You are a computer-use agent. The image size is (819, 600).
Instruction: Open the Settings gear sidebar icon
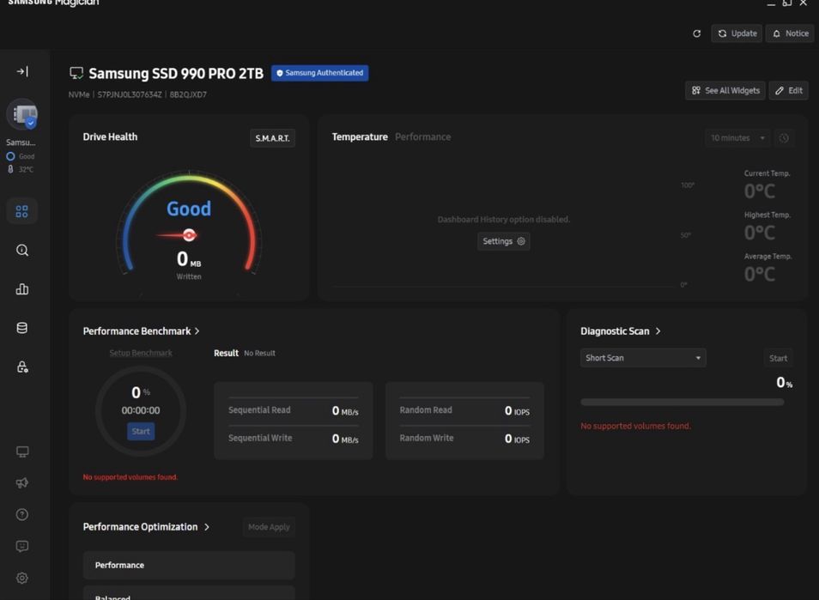click(22, 578)
